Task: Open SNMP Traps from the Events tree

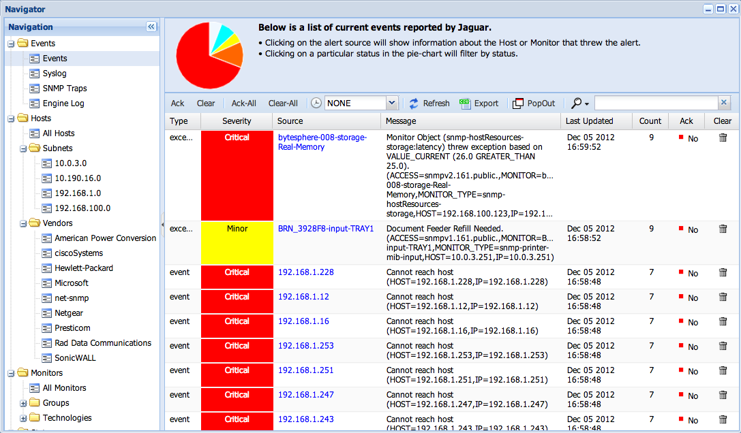Action: [64, 89]
